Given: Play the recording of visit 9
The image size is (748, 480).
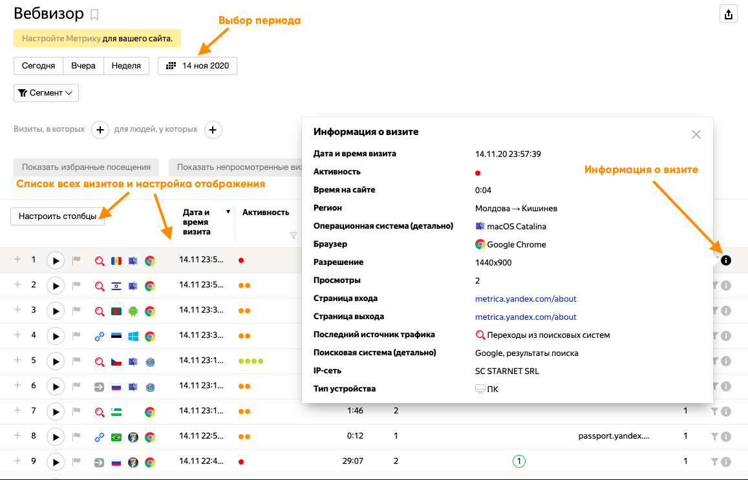Looking at the screenshot, I should (56, 463).
